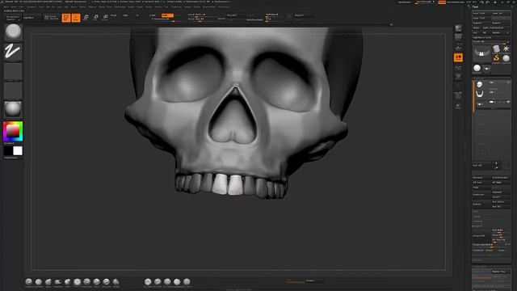This screenshot has height=291, width=517.
Task: Toggle visibility eye on skull subtool
Action: click(x=508, y=82)
